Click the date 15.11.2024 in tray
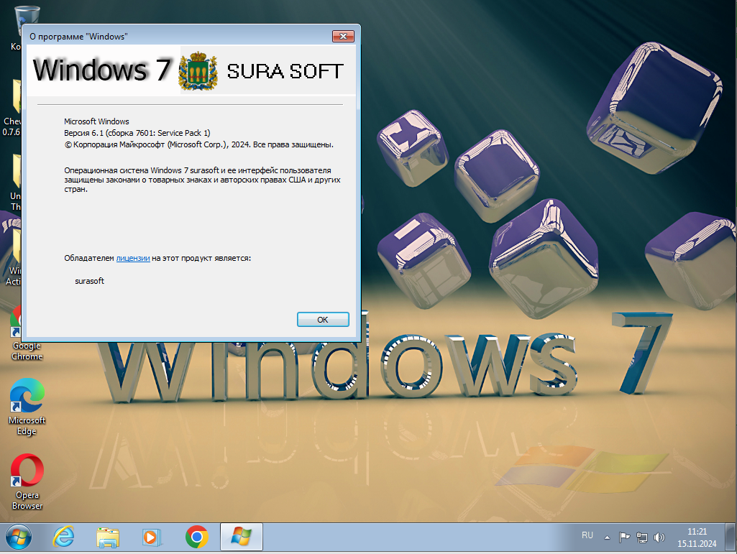Viewport: 737px width, 554px height. 697,544
